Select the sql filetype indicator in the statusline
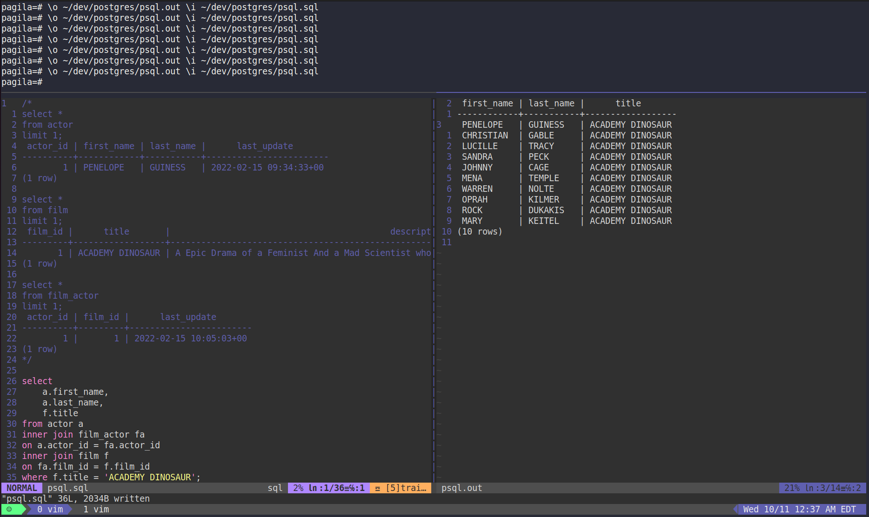Viewport: 869px width, 517px height. coord(274,488)
